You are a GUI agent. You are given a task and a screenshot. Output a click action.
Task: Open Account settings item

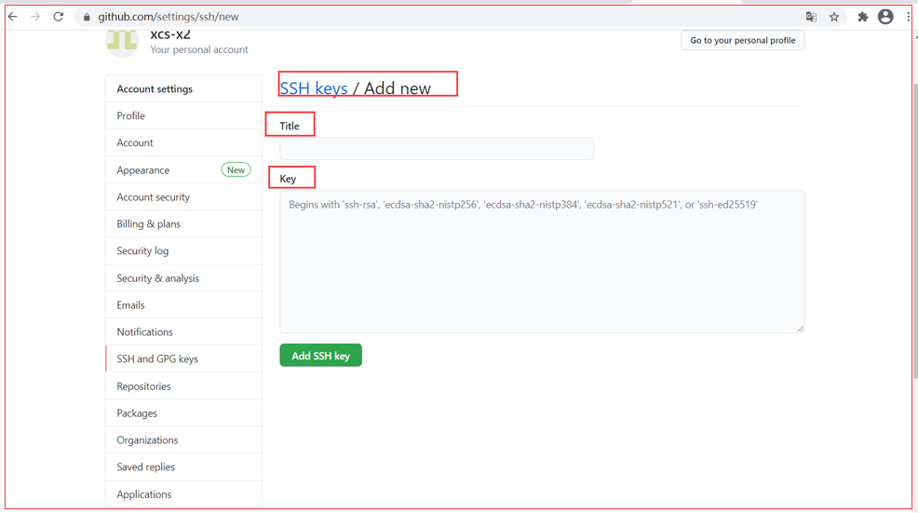tap(183, 142)
